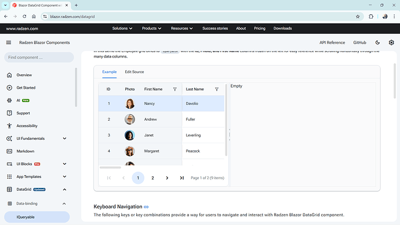
Task: Open a new browser tab
Action: [x=76, y=5]
